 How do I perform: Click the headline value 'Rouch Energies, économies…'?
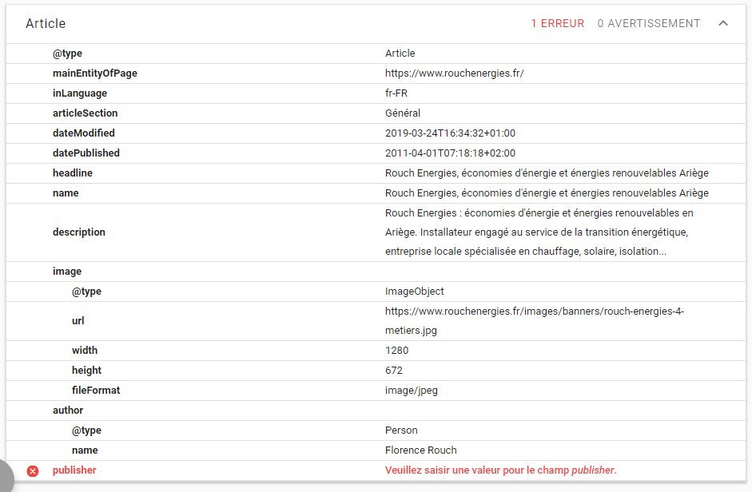click(547, 173)
